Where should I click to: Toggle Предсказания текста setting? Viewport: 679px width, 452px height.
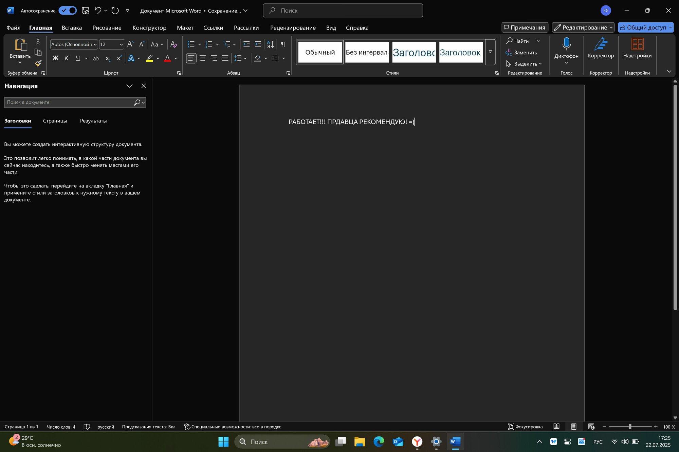click(x=149, y=427)
